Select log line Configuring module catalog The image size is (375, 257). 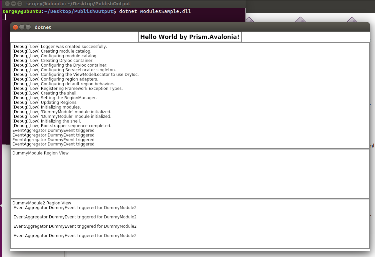[x=55, y=56]
